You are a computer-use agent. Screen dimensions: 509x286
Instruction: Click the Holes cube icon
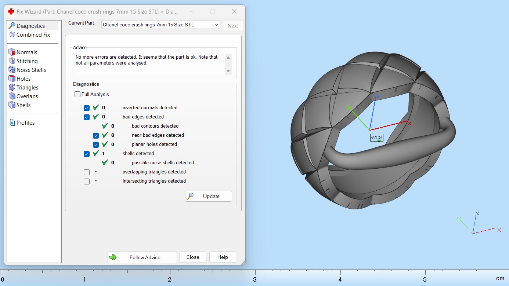coord(12,78)
